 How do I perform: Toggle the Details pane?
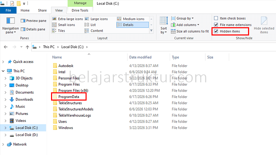(x=33, y=29)
